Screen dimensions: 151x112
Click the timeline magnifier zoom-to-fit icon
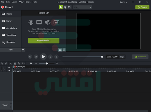tap(31, 63)
